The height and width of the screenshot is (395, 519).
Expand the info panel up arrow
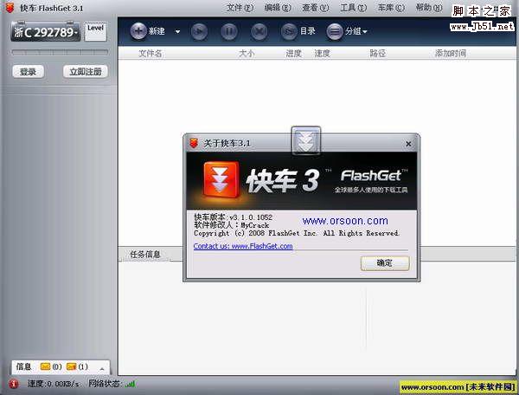tap(102, 368)
